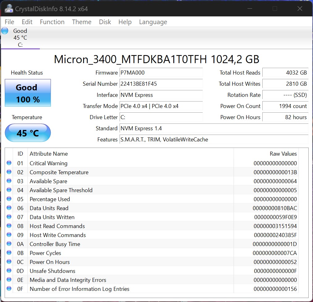Click the status orb for Unsafe Shutdowns

tap(9, 270)
